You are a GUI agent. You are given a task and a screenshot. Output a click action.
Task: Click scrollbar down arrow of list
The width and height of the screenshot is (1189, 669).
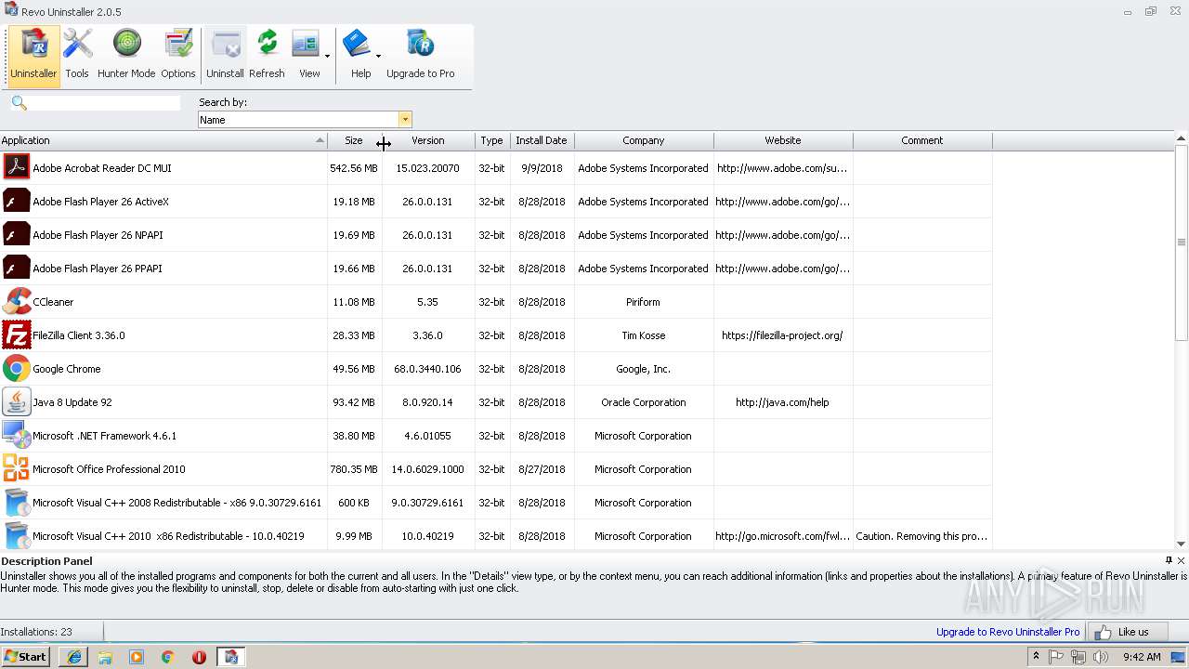[x=1182, y=544]
